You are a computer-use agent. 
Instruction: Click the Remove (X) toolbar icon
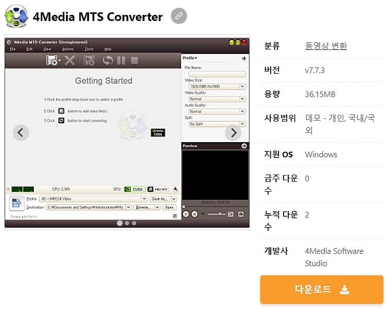coord(69,60)
